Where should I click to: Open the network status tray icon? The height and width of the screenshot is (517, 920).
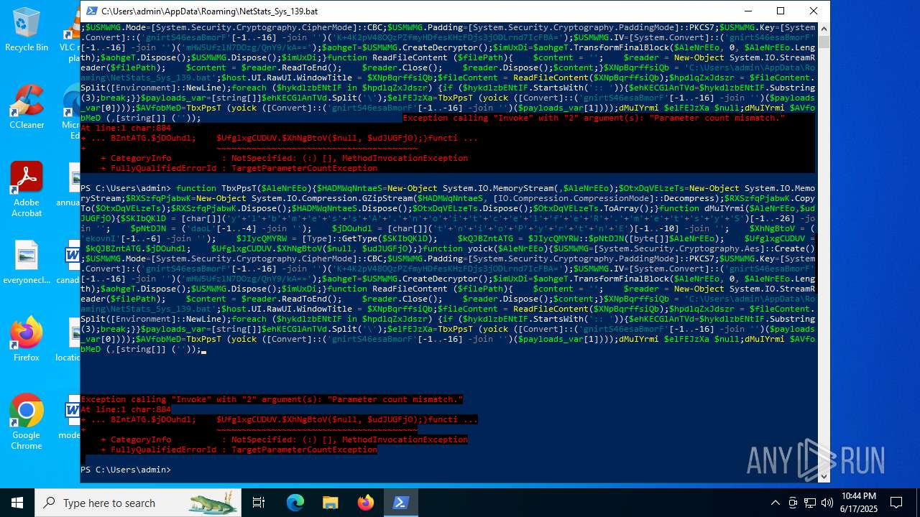pyautogui.click(x=810, y=503)
